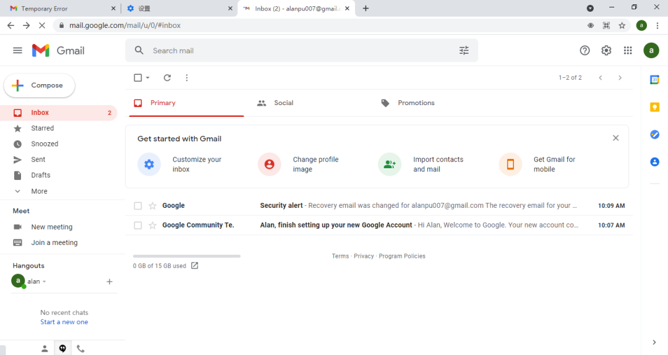Image resolution: width=668 pixels, height=355 pixels.
Task: Open the Gmail settings gear
Action: [606, 51]
